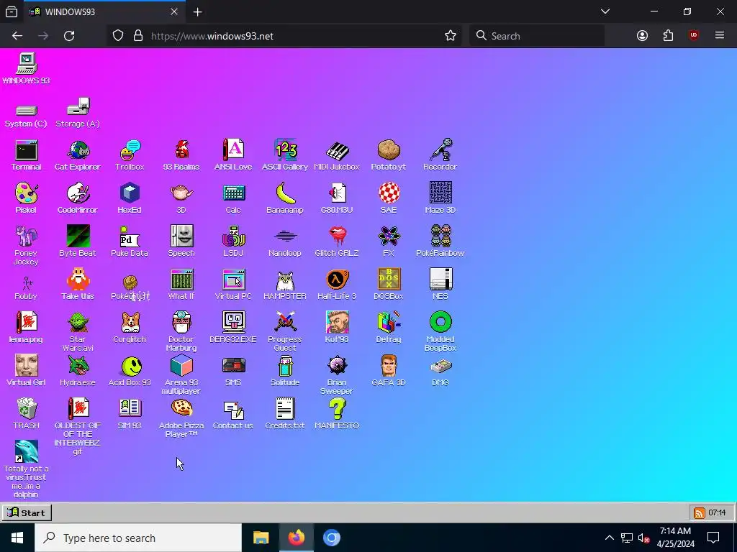
Task: Launch GAFA 3D
Action: pos(388,372)
